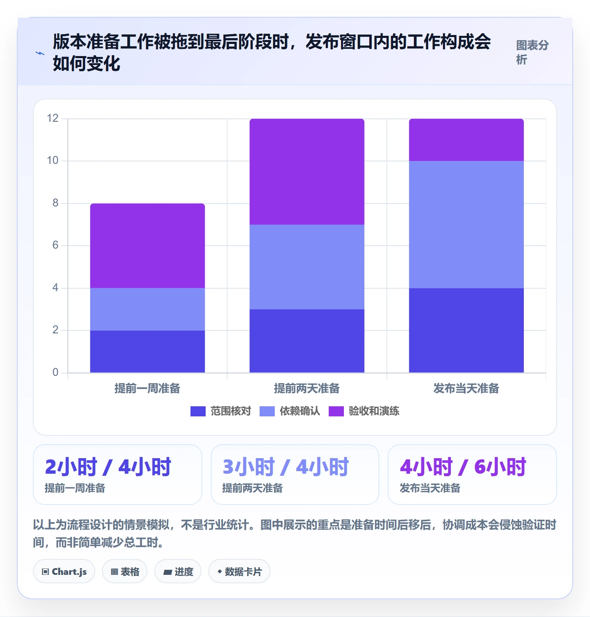The image size is (590, 617).
Task: Click 发布当天准备 caption in the stat card
Action: tap(430, 488)
